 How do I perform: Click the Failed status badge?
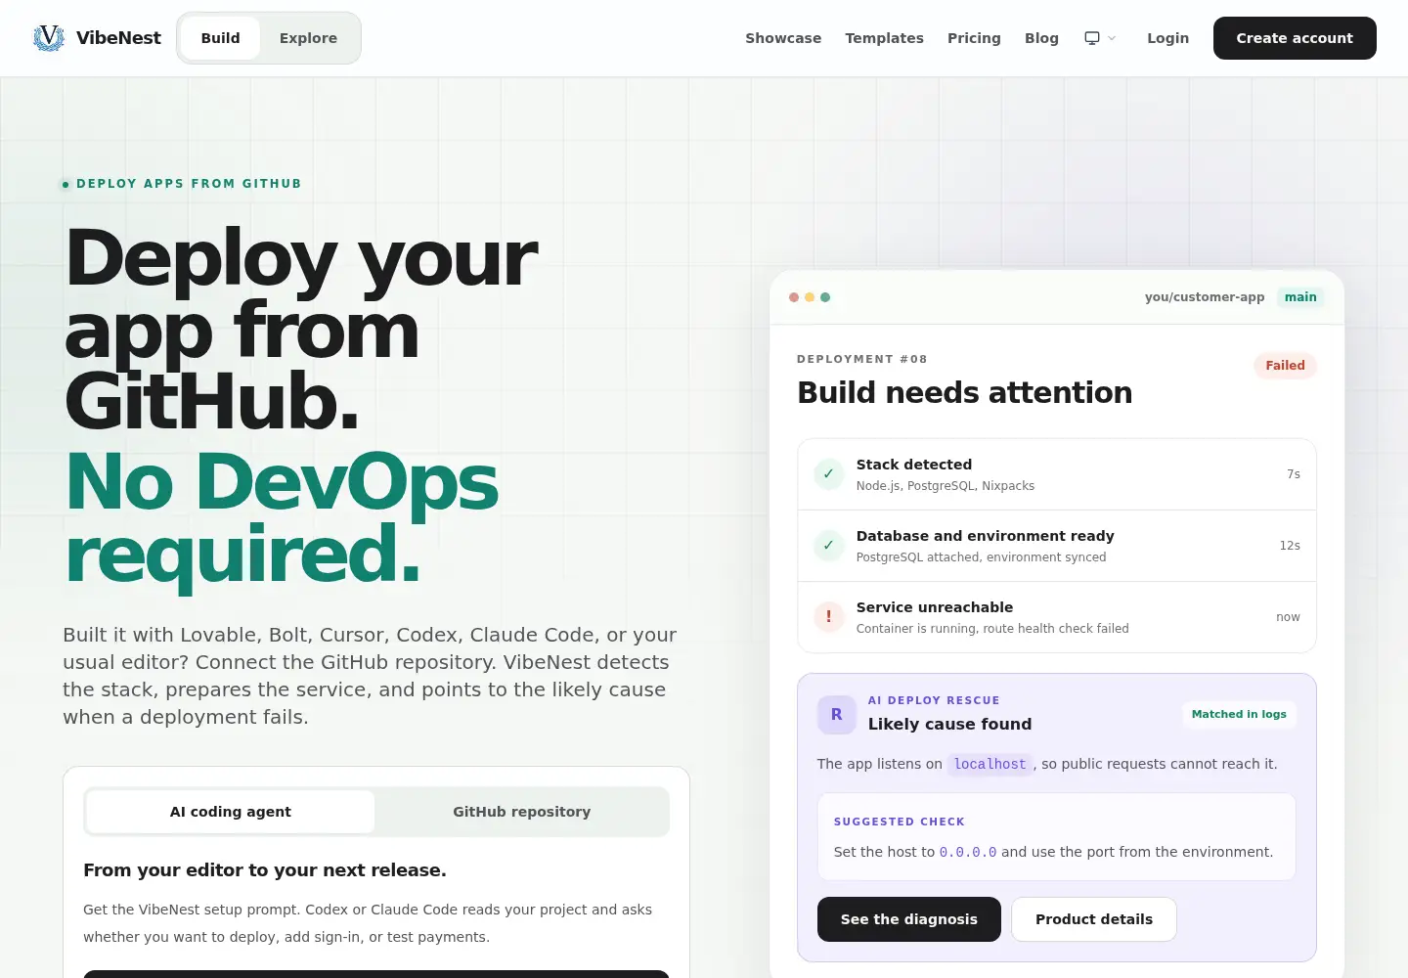pos(1285,366)
